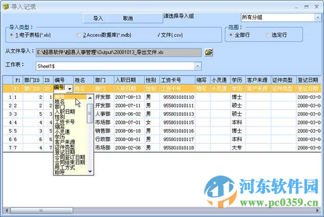Screen dimensions: 324x217
Task: Click the 大专 education cell
Action: pyautogui.click(x=237, y=148)
